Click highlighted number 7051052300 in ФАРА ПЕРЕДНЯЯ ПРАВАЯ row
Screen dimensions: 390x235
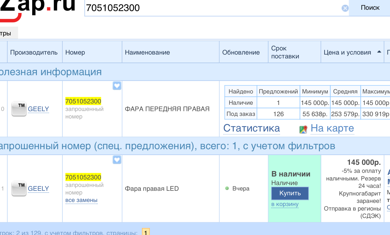coord(83,101)
